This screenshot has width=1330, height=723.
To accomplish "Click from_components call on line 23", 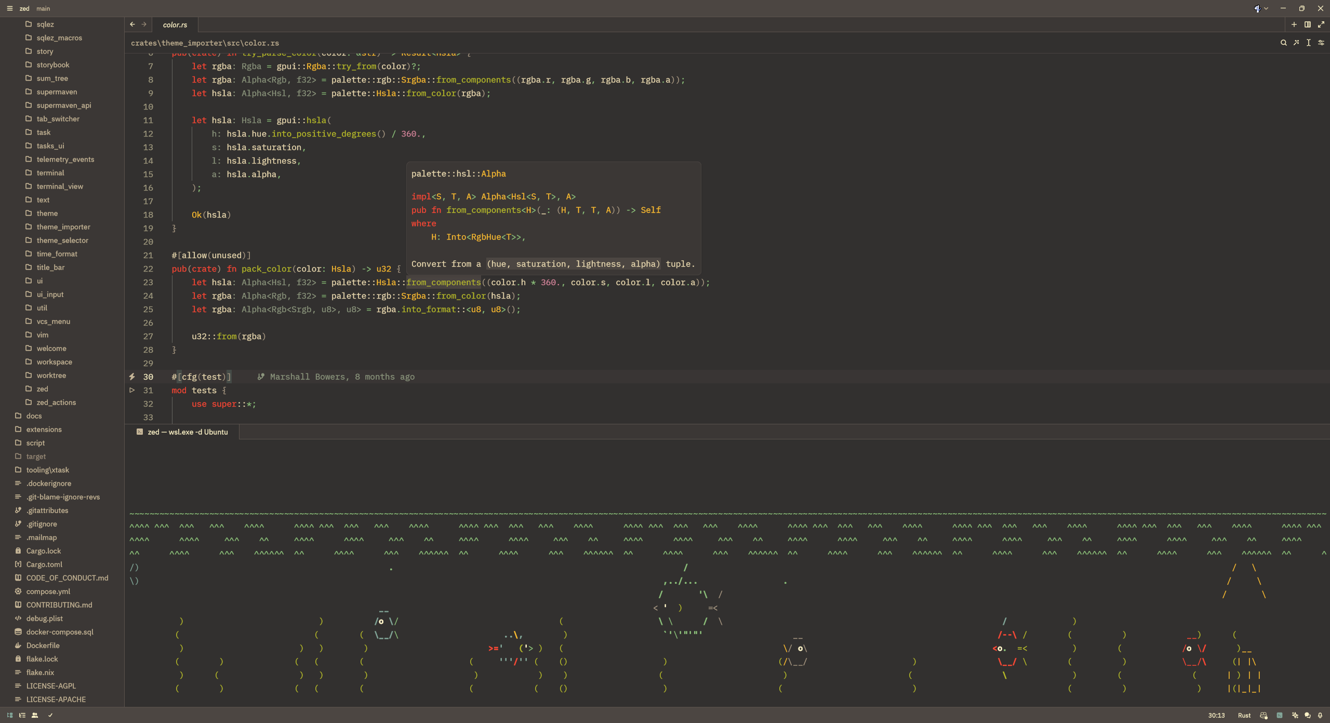I will [444, 282].
